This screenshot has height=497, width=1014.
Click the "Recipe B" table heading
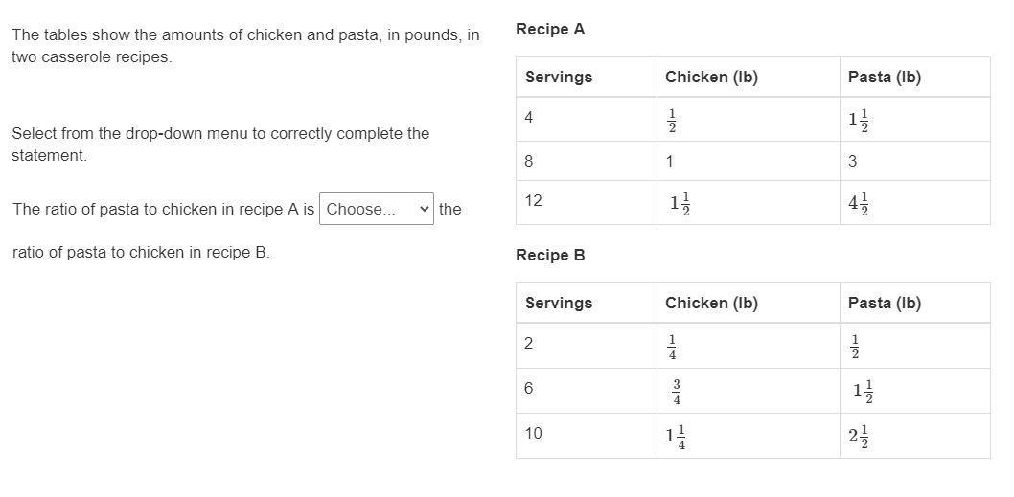[550, 256]
